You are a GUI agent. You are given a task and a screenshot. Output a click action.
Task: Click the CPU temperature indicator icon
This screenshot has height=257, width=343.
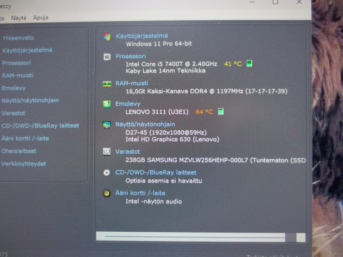click(249, 64)
